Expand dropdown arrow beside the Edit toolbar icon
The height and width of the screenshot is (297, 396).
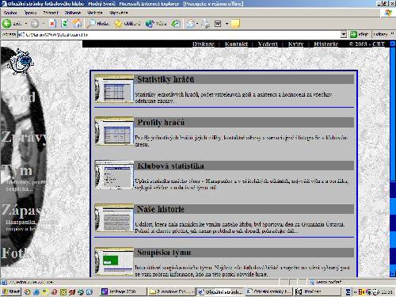(227, 24)
